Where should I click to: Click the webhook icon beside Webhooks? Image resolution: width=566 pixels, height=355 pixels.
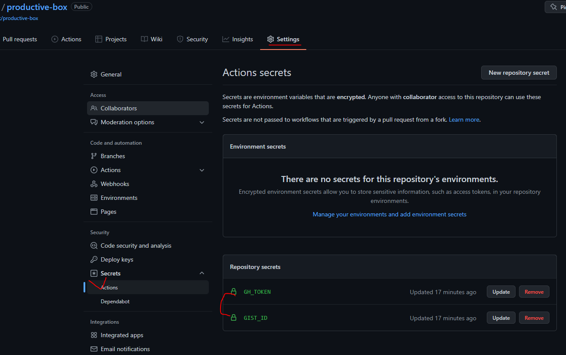[94, 184]
